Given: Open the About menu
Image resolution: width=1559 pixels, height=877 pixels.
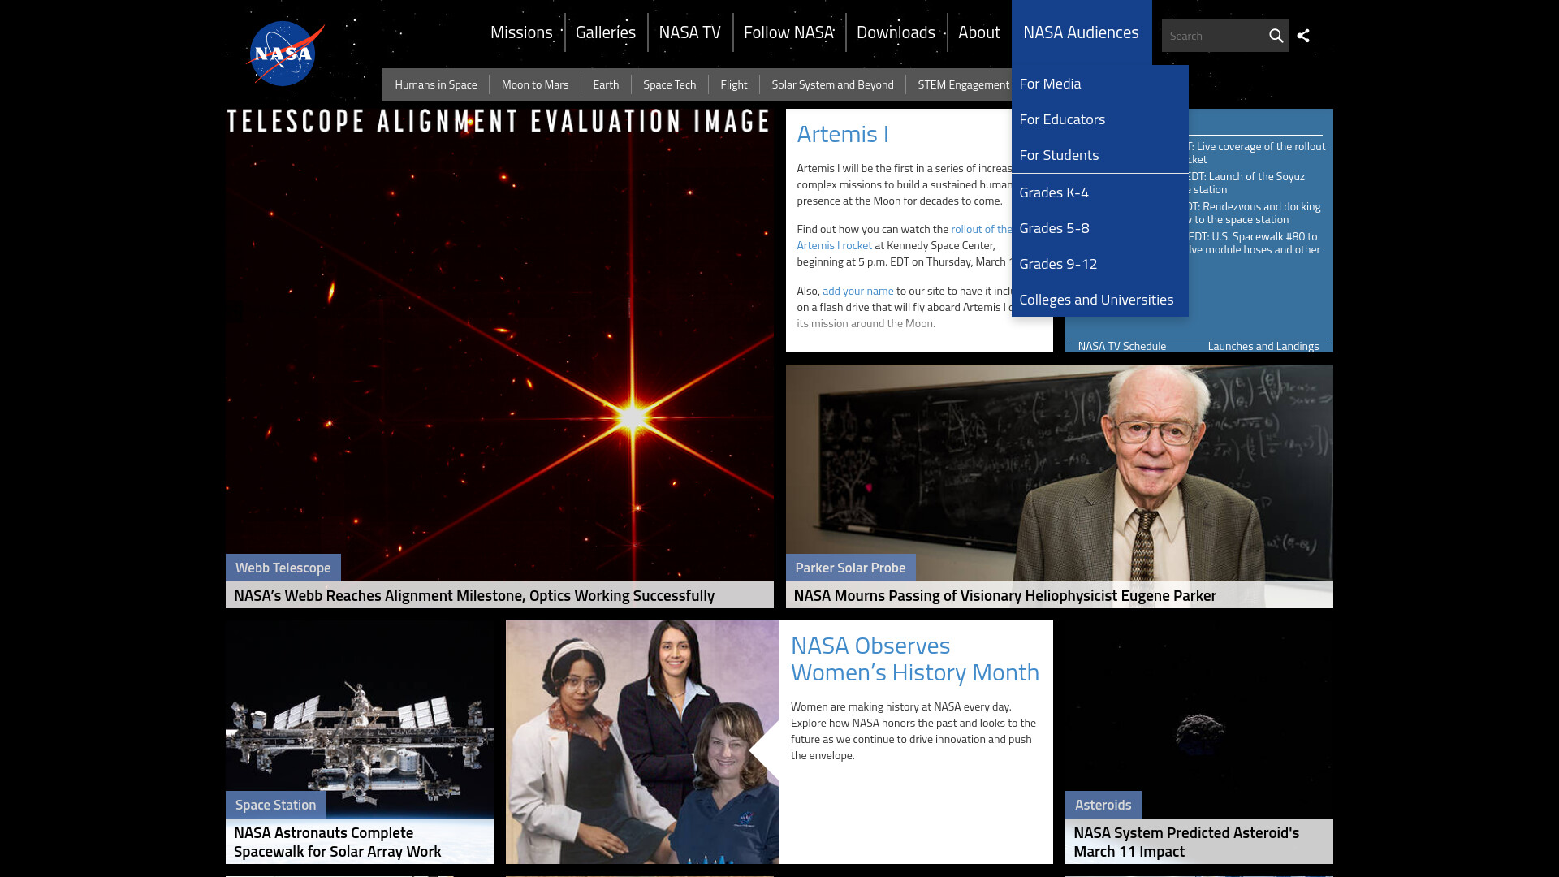Looking at the screenshot, I should [x=978, y=32].
